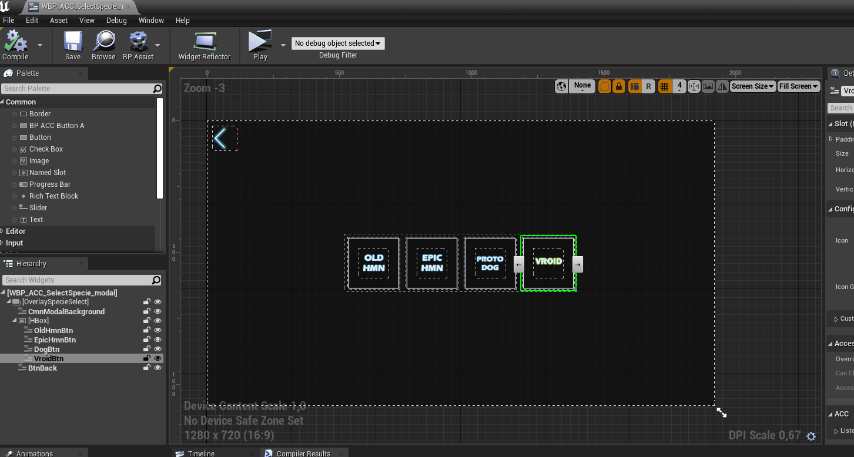Lock the VroidBtn widget in the Hierarchy
Viewport: 854px width, 457px height.
tap(146, 358)
